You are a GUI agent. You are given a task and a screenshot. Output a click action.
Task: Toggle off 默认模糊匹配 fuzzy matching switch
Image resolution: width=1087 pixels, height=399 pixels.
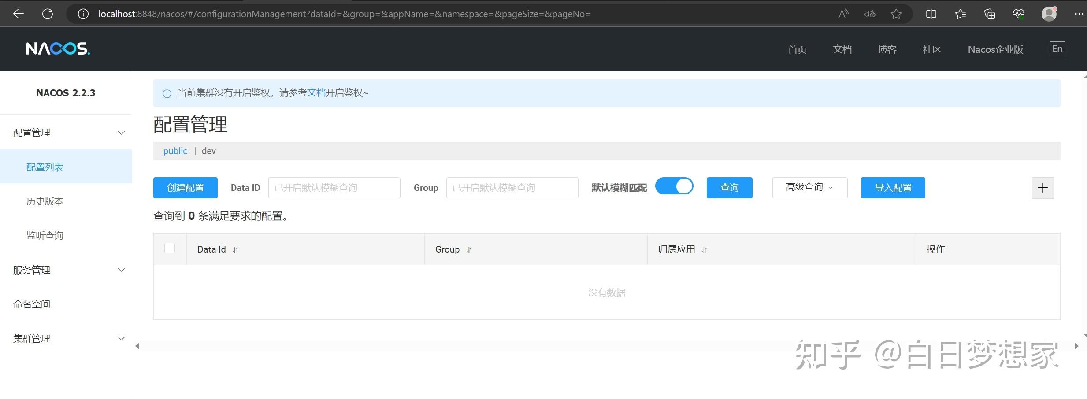[674, 186]
